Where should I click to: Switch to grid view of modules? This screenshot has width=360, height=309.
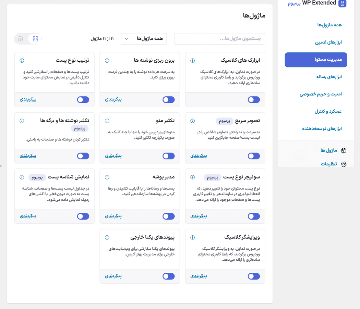35,39
